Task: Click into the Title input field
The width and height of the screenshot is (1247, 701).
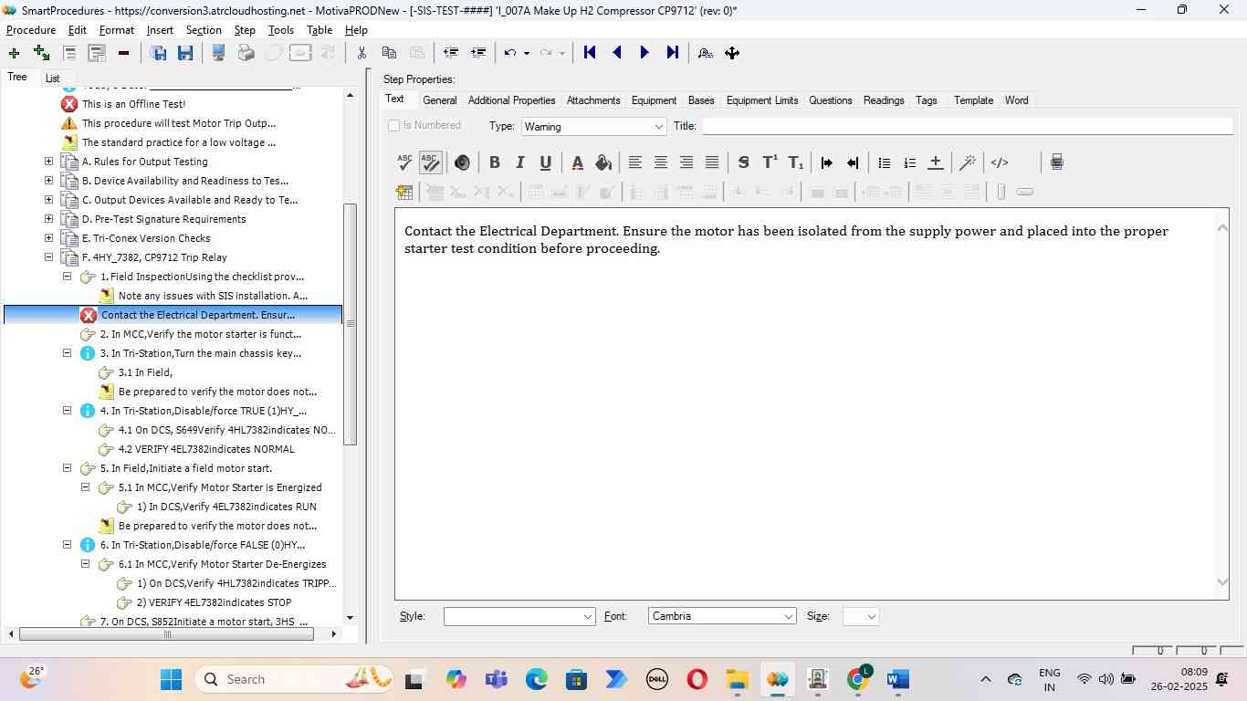Action: (966, 126)
